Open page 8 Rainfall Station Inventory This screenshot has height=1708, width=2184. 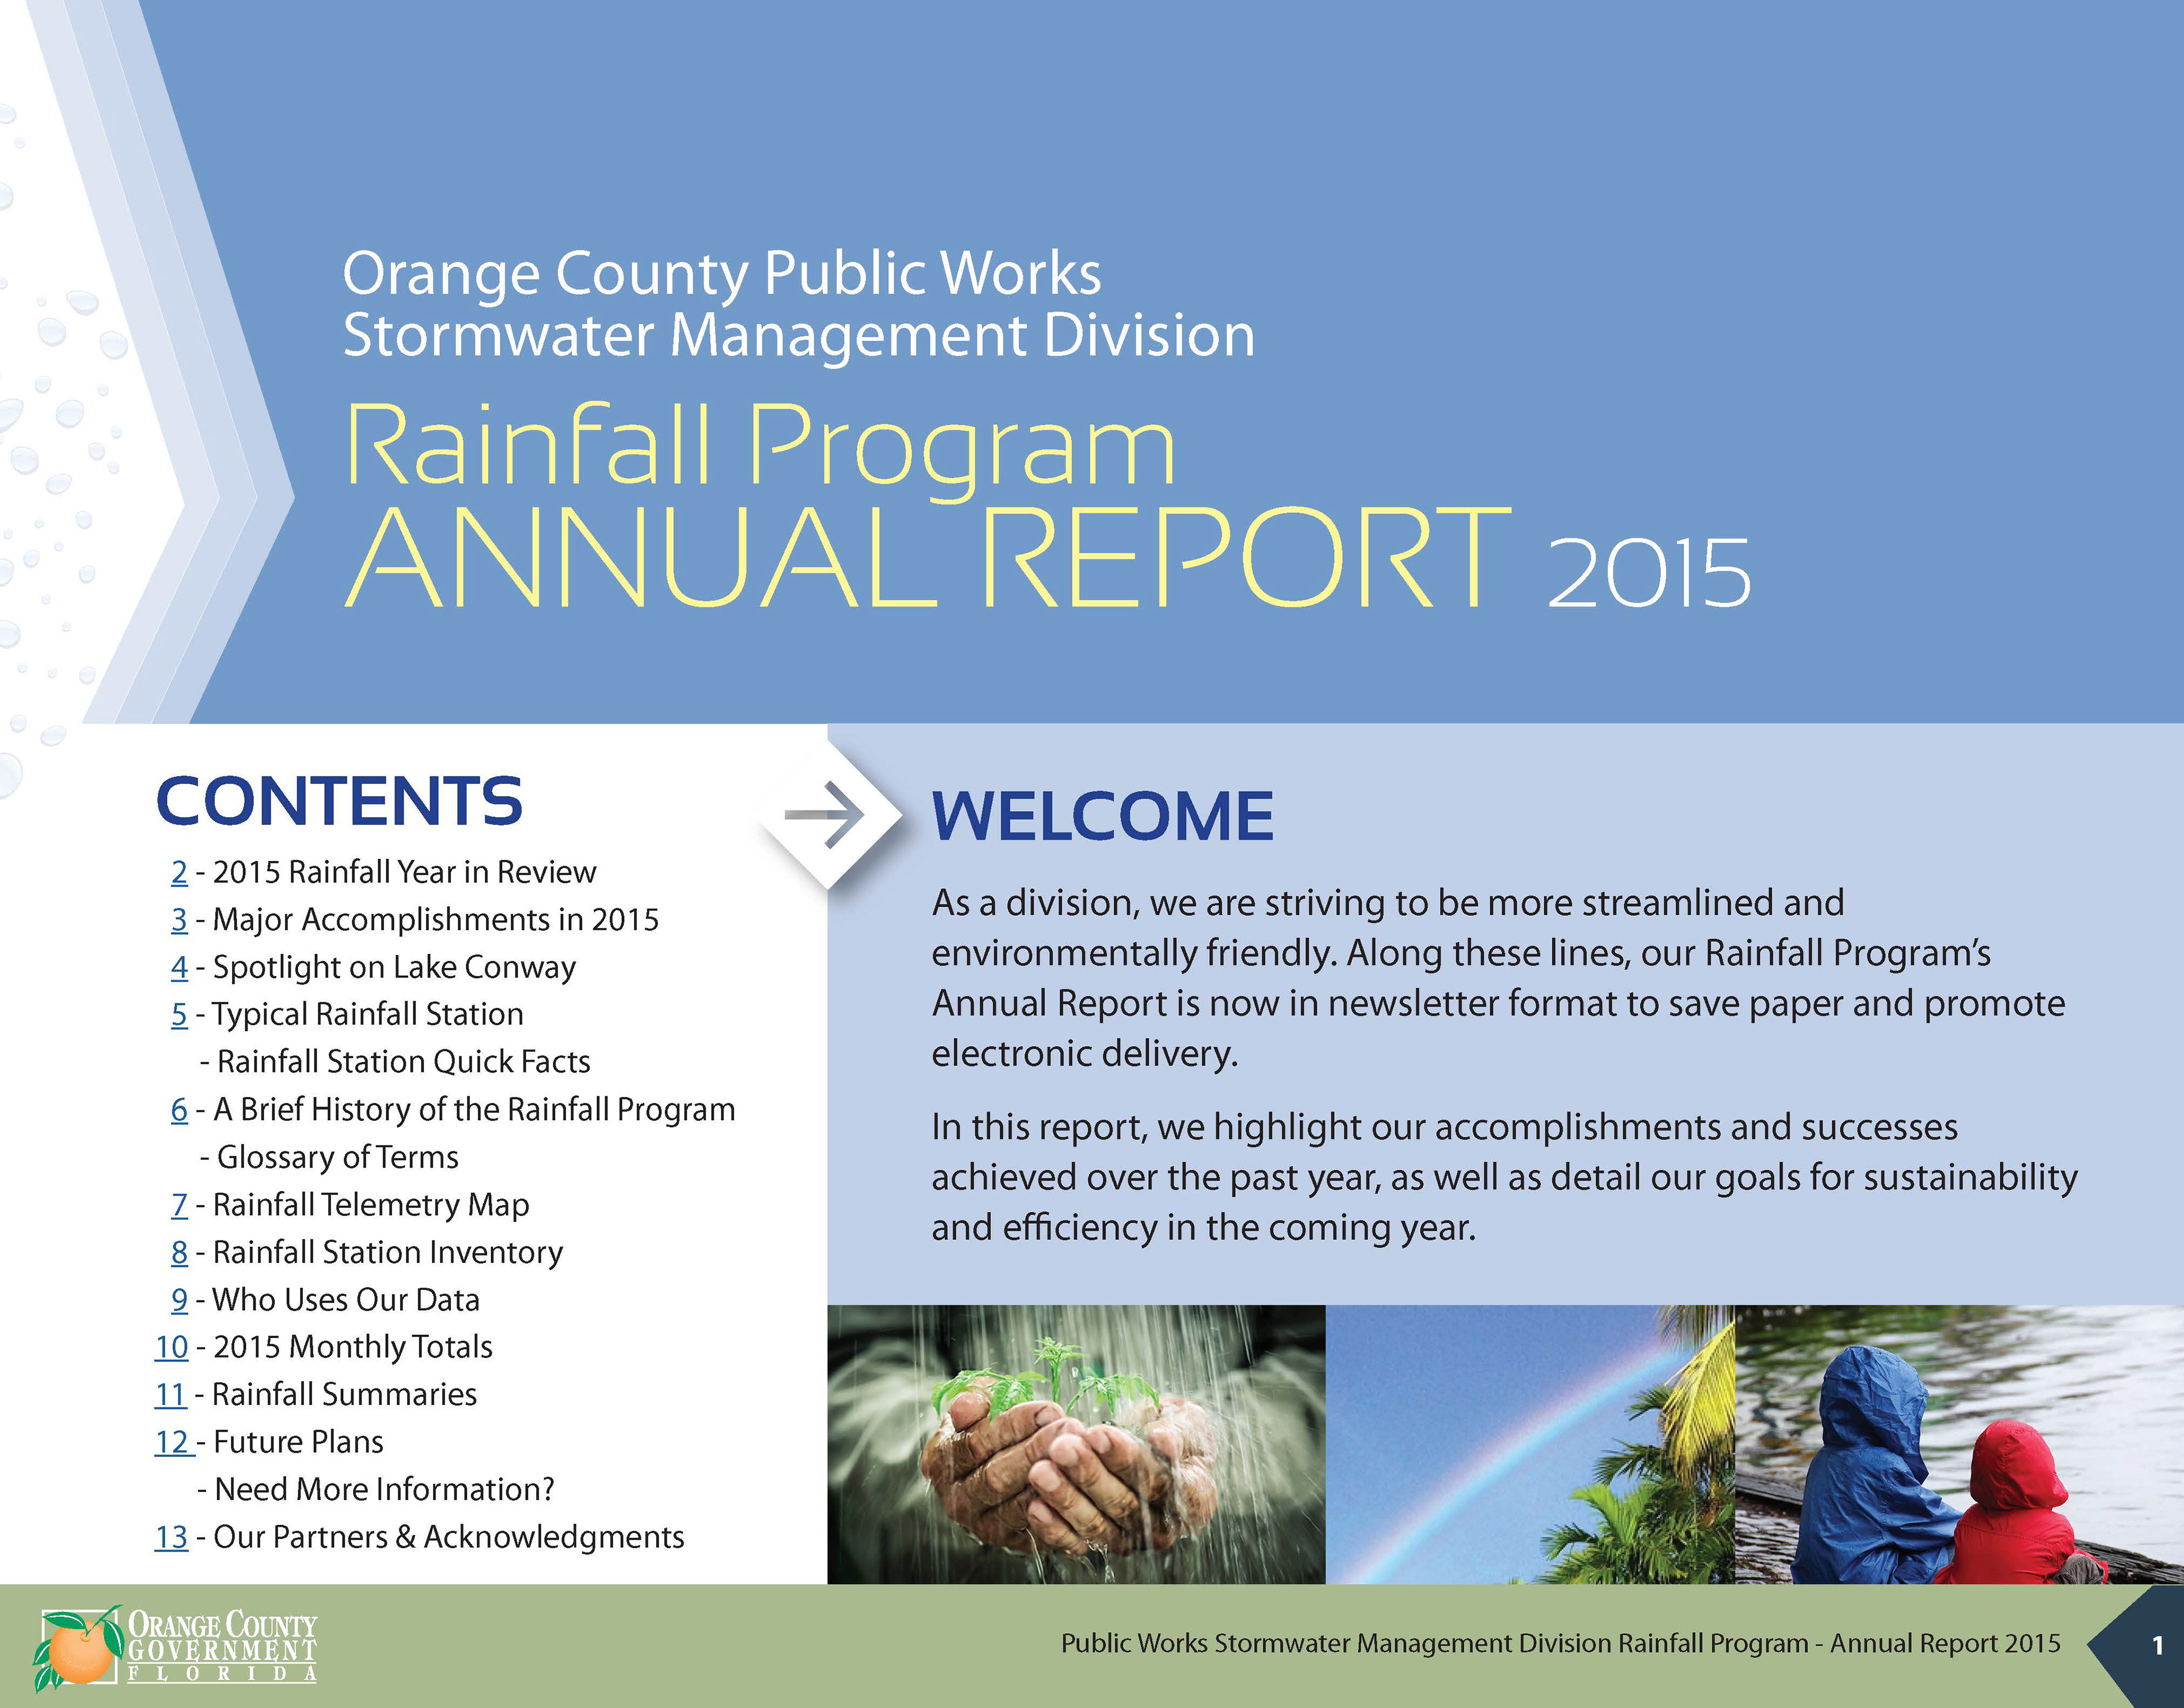pos(179,1252)
